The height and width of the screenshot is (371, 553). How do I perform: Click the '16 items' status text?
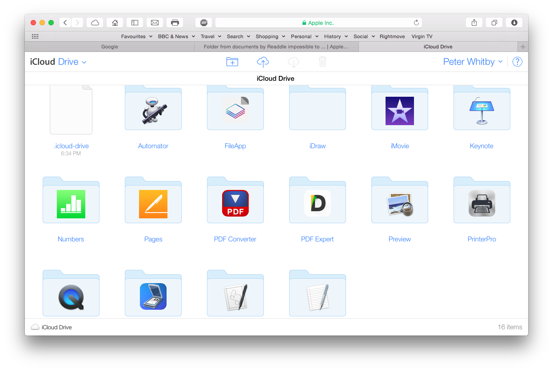coord(510,327)
